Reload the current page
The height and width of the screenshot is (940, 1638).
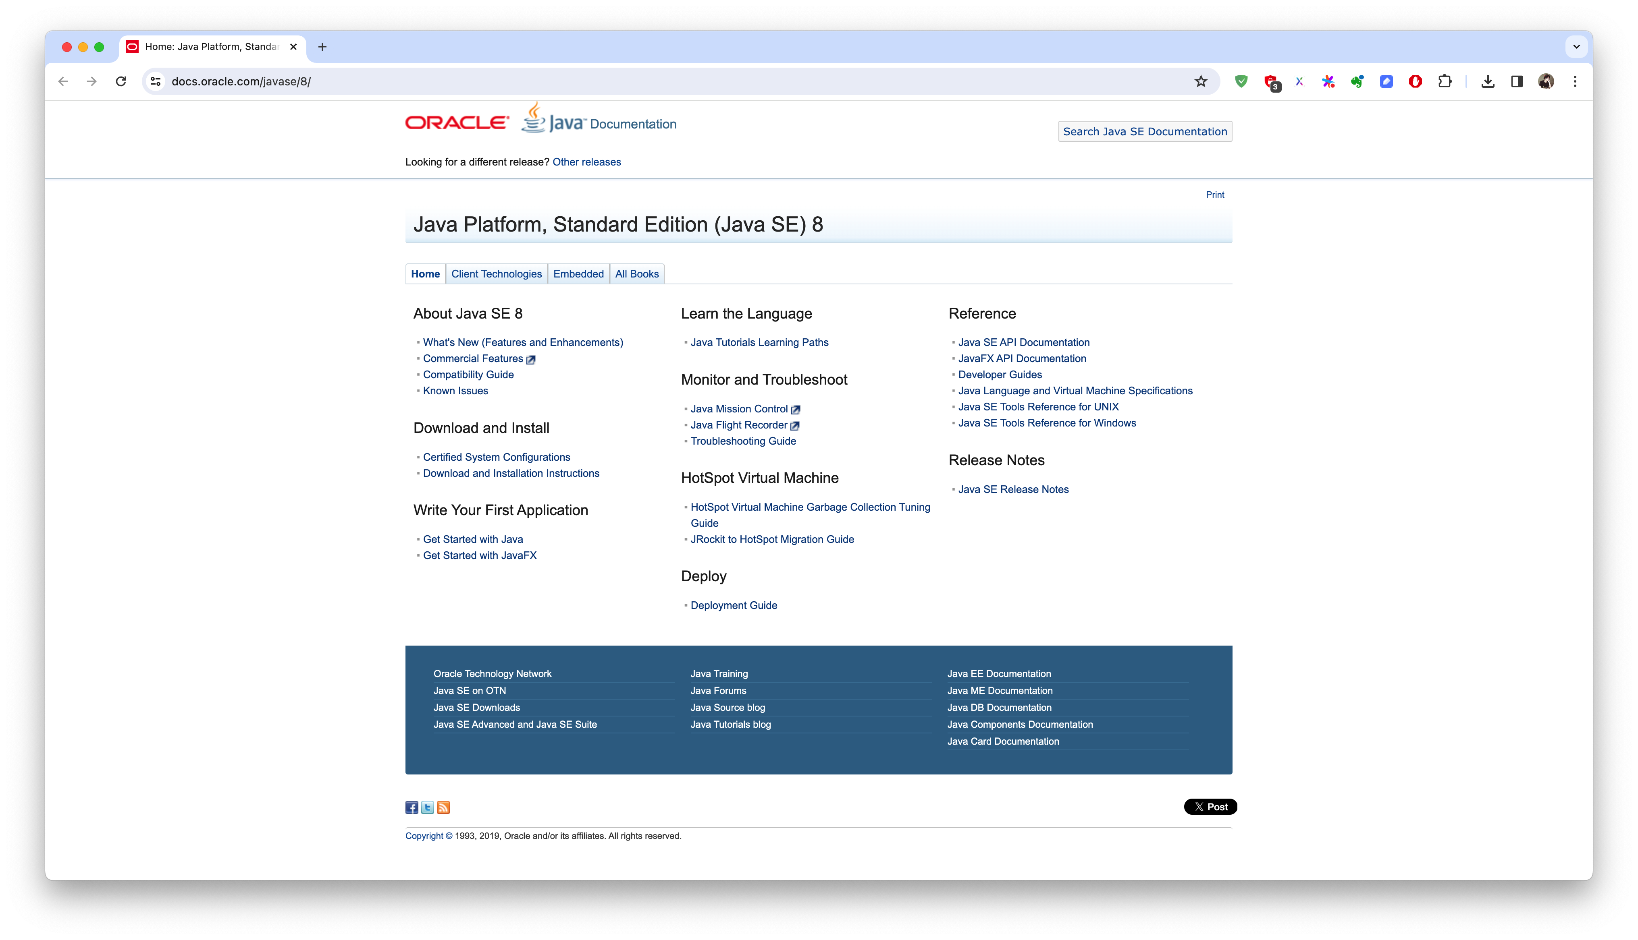tap(121, 81)
